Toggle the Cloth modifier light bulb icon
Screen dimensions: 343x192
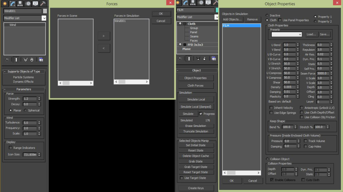point(180,24)
